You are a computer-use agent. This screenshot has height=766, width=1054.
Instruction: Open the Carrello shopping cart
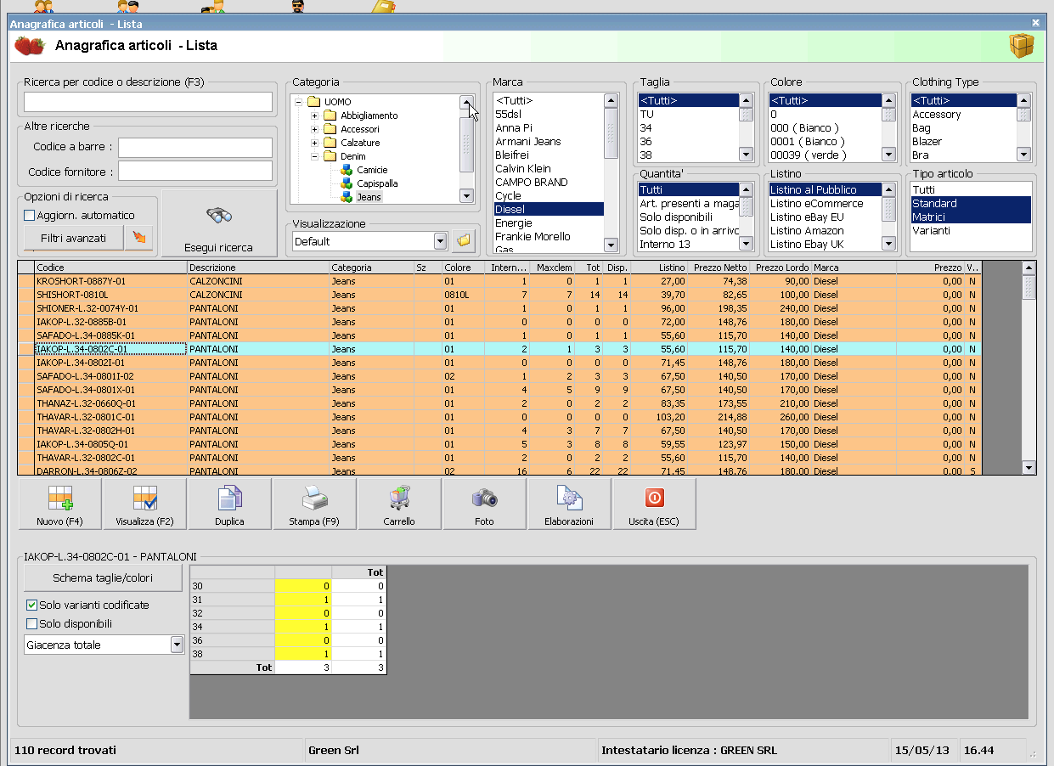click(399, 503)
